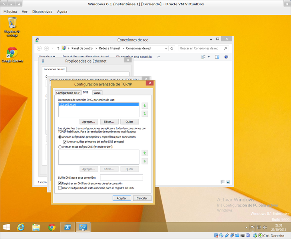Screen dimensions: 291x239
Task: Click the search magnifier in Conexiones de red
Action: [225, 48]
